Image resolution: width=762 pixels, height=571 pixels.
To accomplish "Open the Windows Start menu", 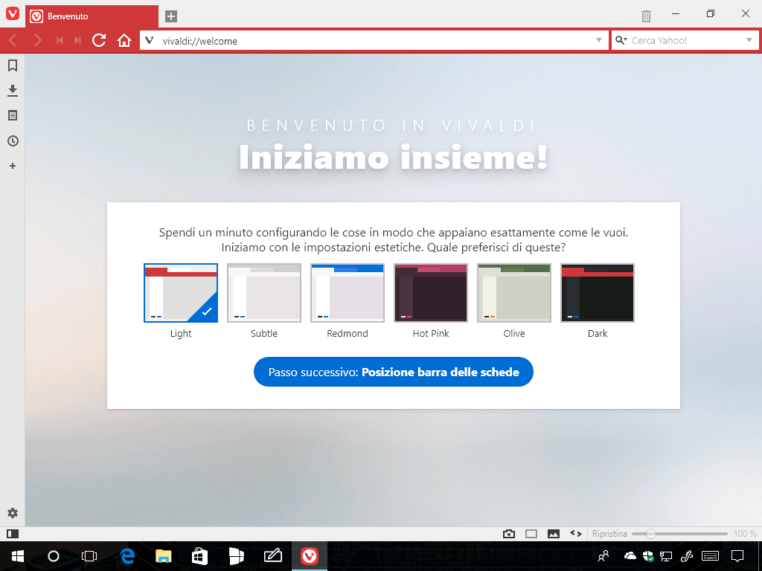I will [18, 556].
